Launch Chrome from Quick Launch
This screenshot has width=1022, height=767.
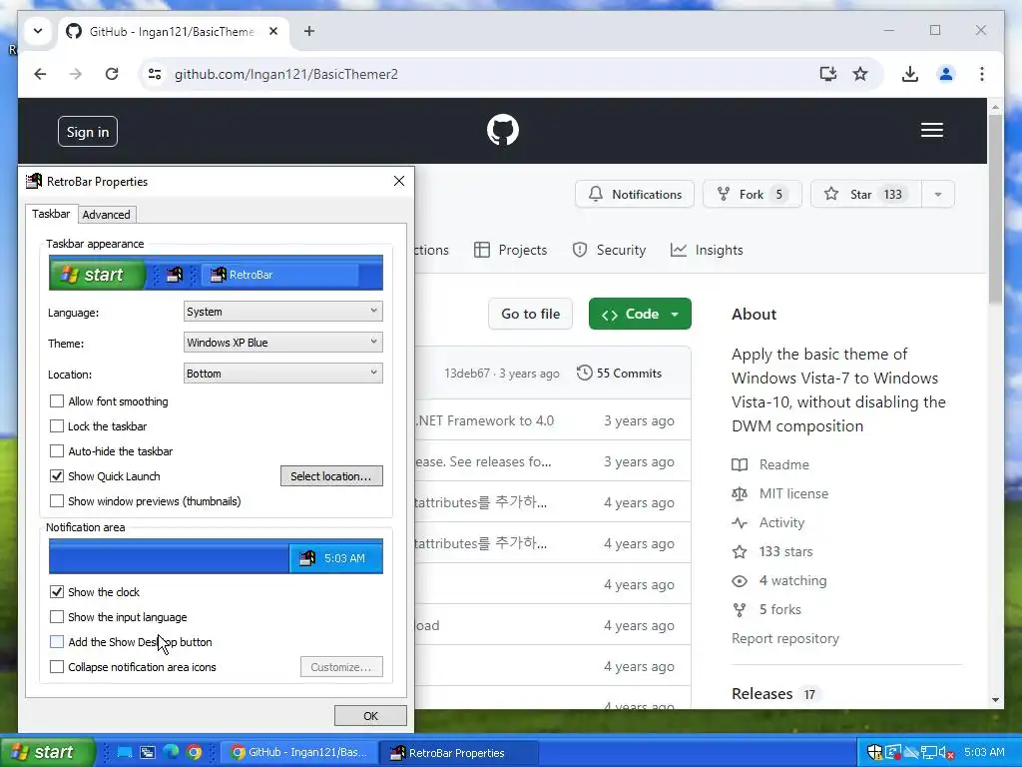(194, 752)
